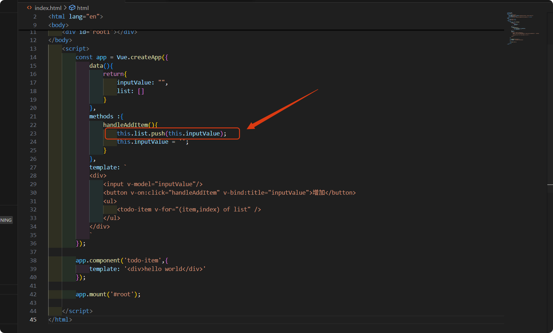Click the opening <ul> line
This screenshot has height=333, width=553.
tap(110, 201)
